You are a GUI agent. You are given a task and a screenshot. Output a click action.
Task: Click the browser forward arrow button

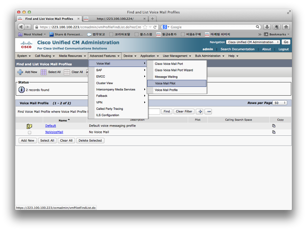(x=28, y=27)
